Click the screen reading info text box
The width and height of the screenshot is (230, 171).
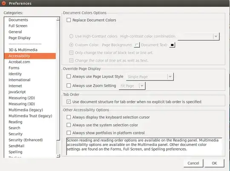[144, 146]
